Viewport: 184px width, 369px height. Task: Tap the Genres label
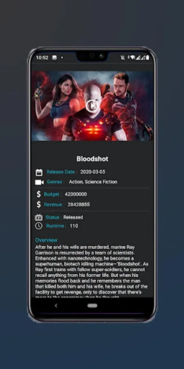click(x=56, y=182)
